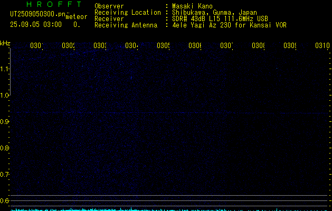
Task: Click the 1.0 kHz axis label
Action: point(4,95)
